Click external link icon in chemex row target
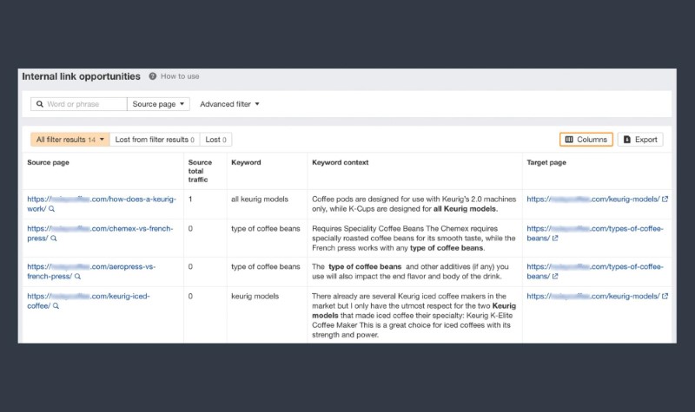The height and width of the screenshot is (412, 695). coord(555,238)
